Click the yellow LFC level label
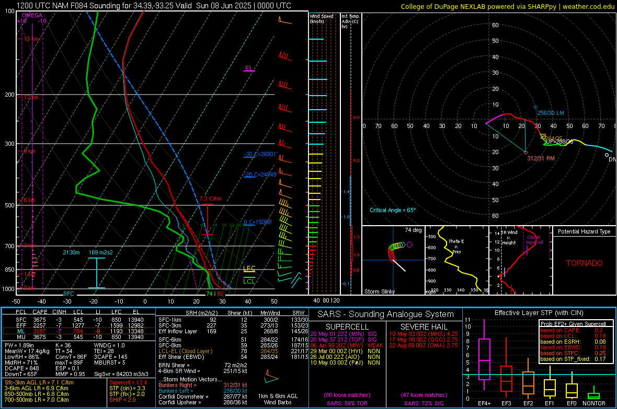The height and width of the screenshot is (409, 617). (249, 268)
